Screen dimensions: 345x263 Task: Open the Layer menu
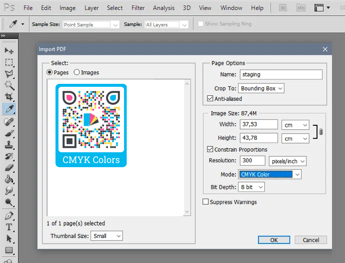click(x=91, y=8)
